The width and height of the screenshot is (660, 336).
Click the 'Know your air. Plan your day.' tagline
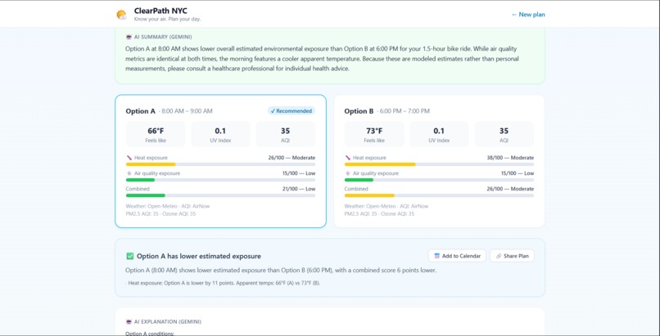pyautogui.click(x=168, y=20)
